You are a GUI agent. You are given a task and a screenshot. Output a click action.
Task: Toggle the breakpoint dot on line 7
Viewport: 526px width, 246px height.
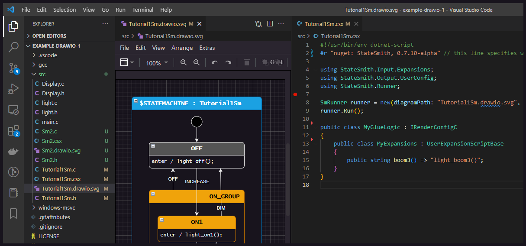pyautogui.click(x=295, y=94)
